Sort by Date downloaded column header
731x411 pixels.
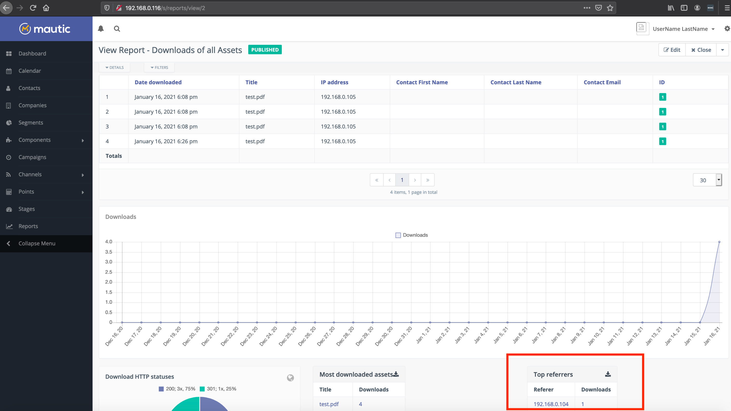(x=158, y=82)
